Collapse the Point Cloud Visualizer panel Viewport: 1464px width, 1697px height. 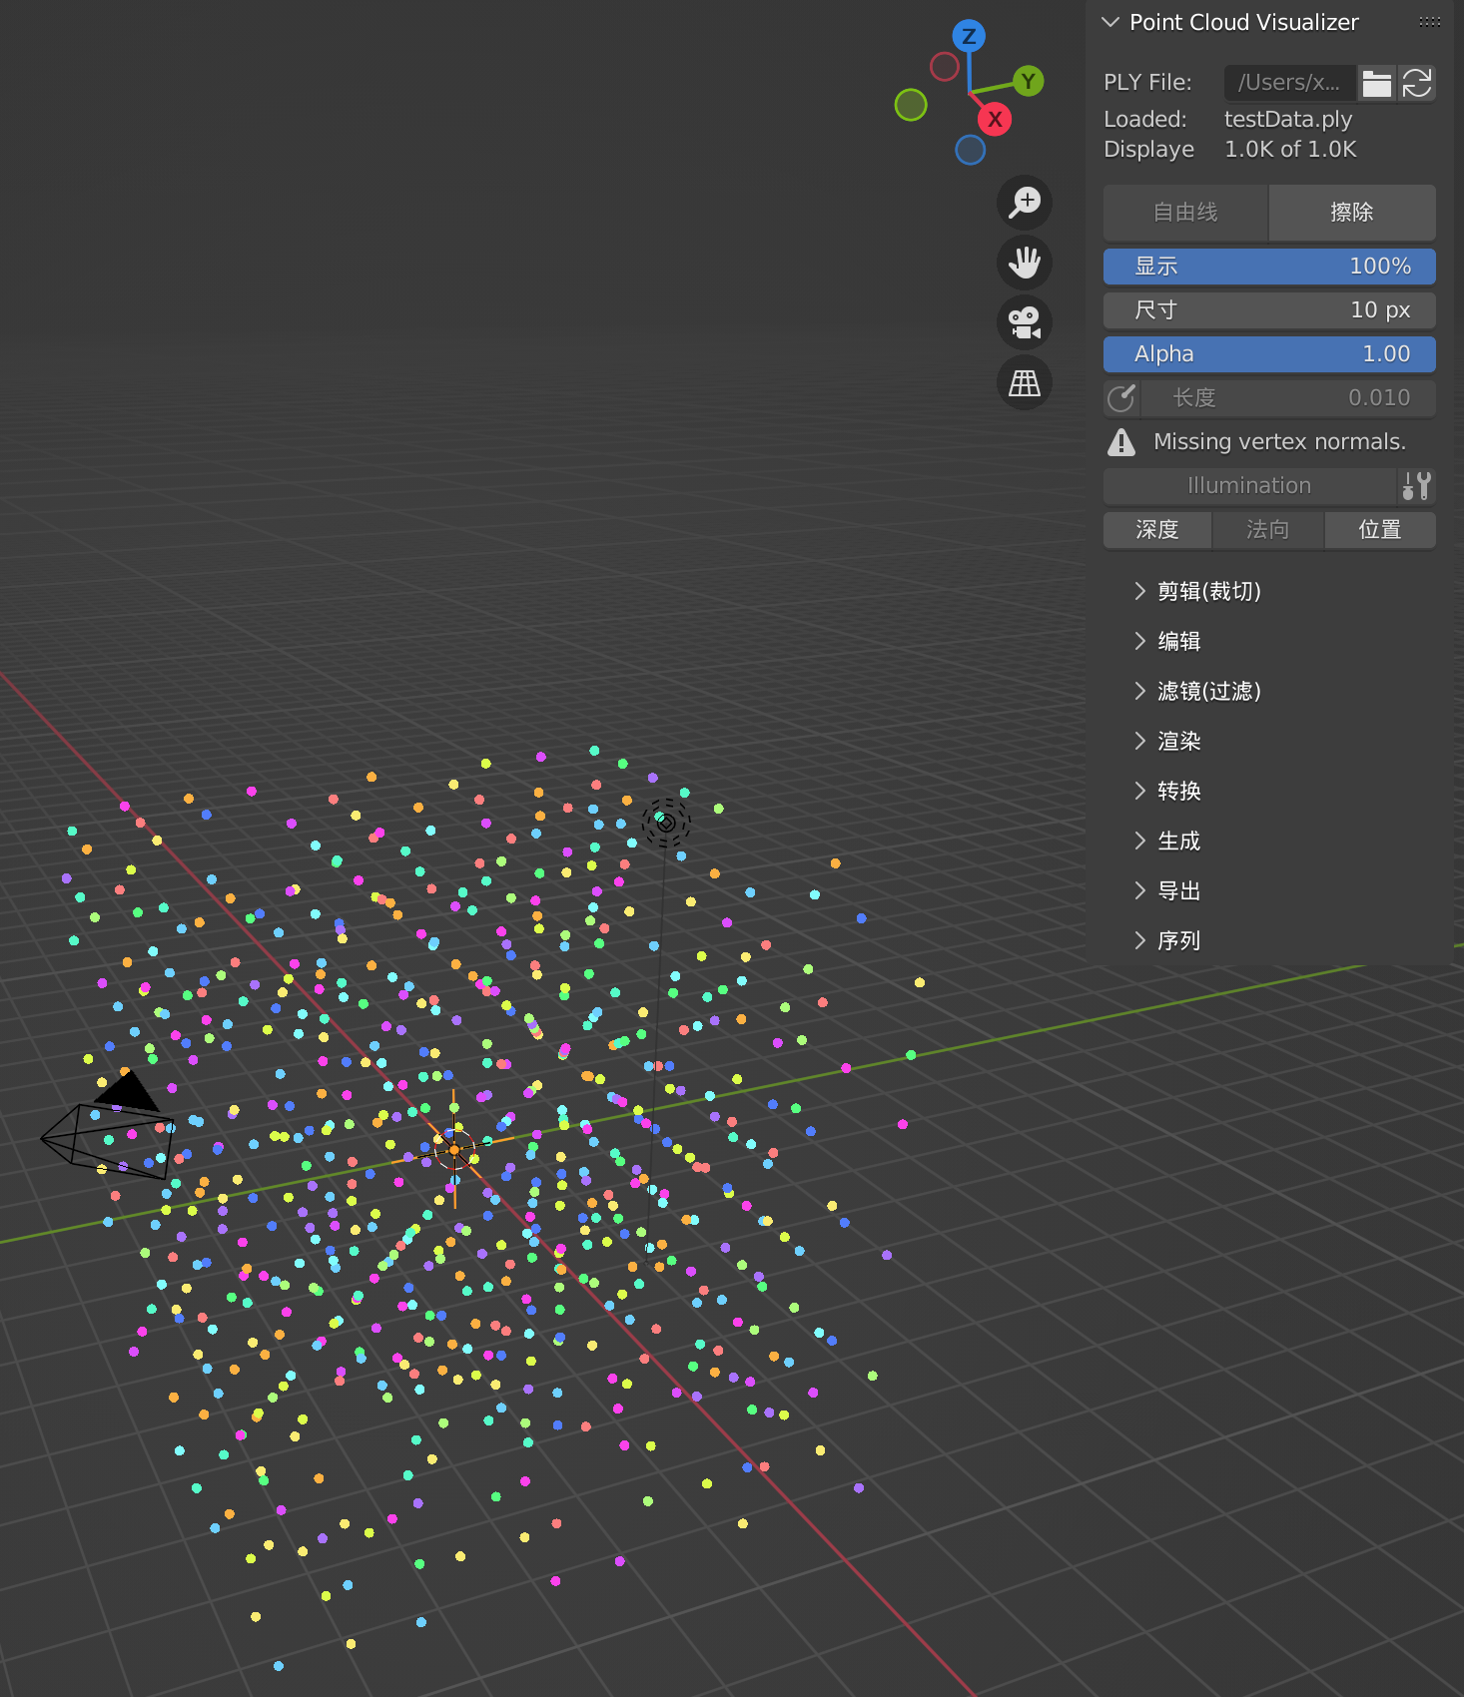tap(1110, 22)
